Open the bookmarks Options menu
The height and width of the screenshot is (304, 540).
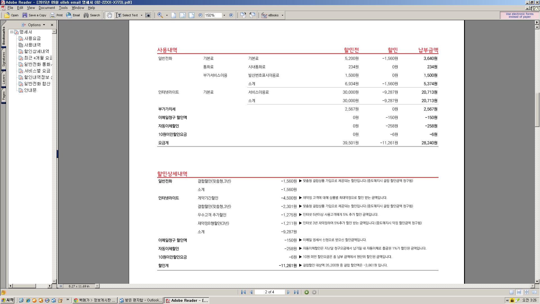pos(33,25)
